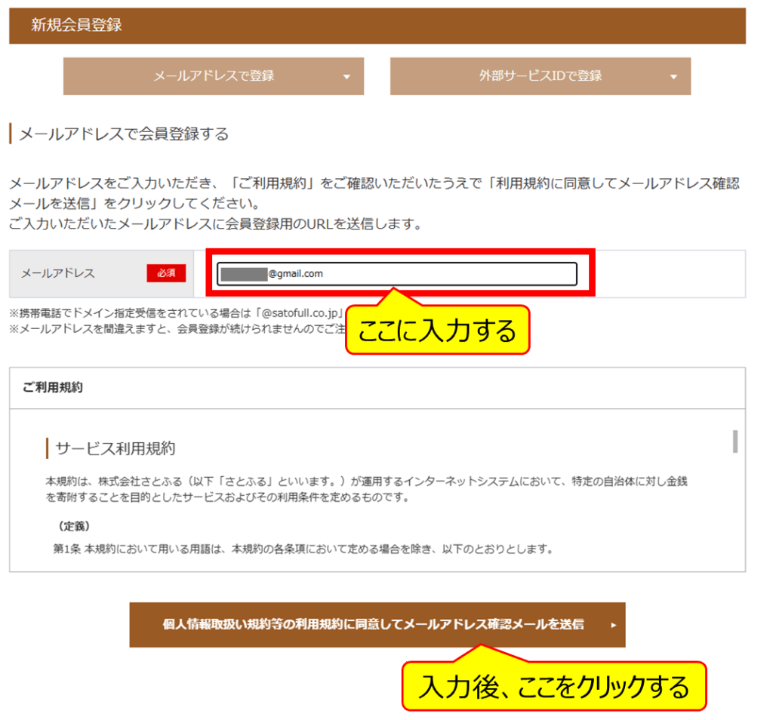This screenshot has width=773, height=720.
Task: Select the （定義） section in the terms
Action: [75, 522]
